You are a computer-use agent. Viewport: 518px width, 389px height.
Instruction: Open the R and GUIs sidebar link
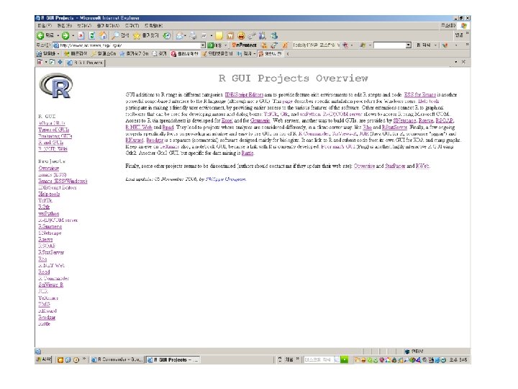coord(50,142)
